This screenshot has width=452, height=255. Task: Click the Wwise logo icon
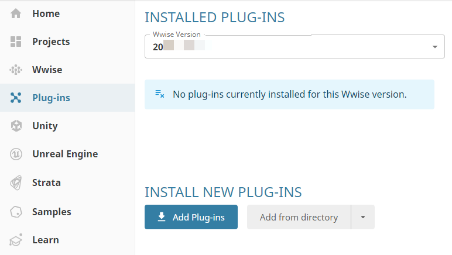tap(16, 70)
